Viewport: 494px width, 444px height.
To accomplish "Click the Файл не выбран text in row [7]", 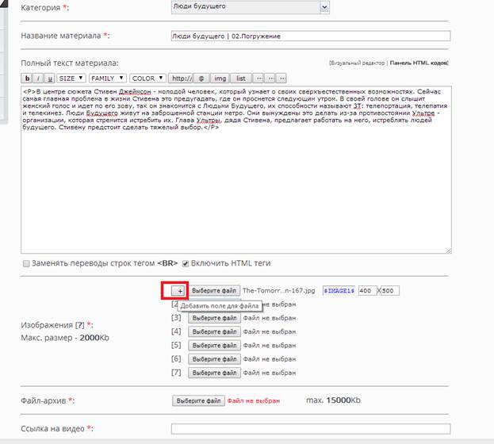I will coord(270,373).
